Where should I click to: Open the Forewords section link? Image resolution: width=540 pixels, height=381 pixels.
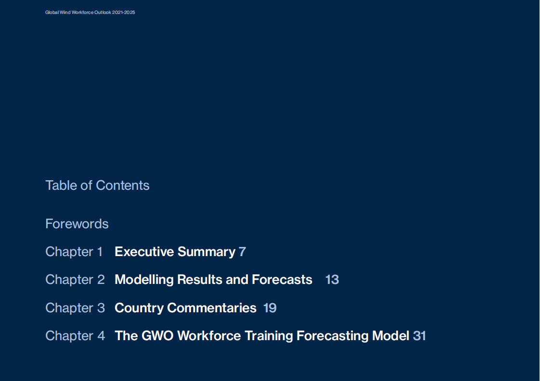click(77, 224)
